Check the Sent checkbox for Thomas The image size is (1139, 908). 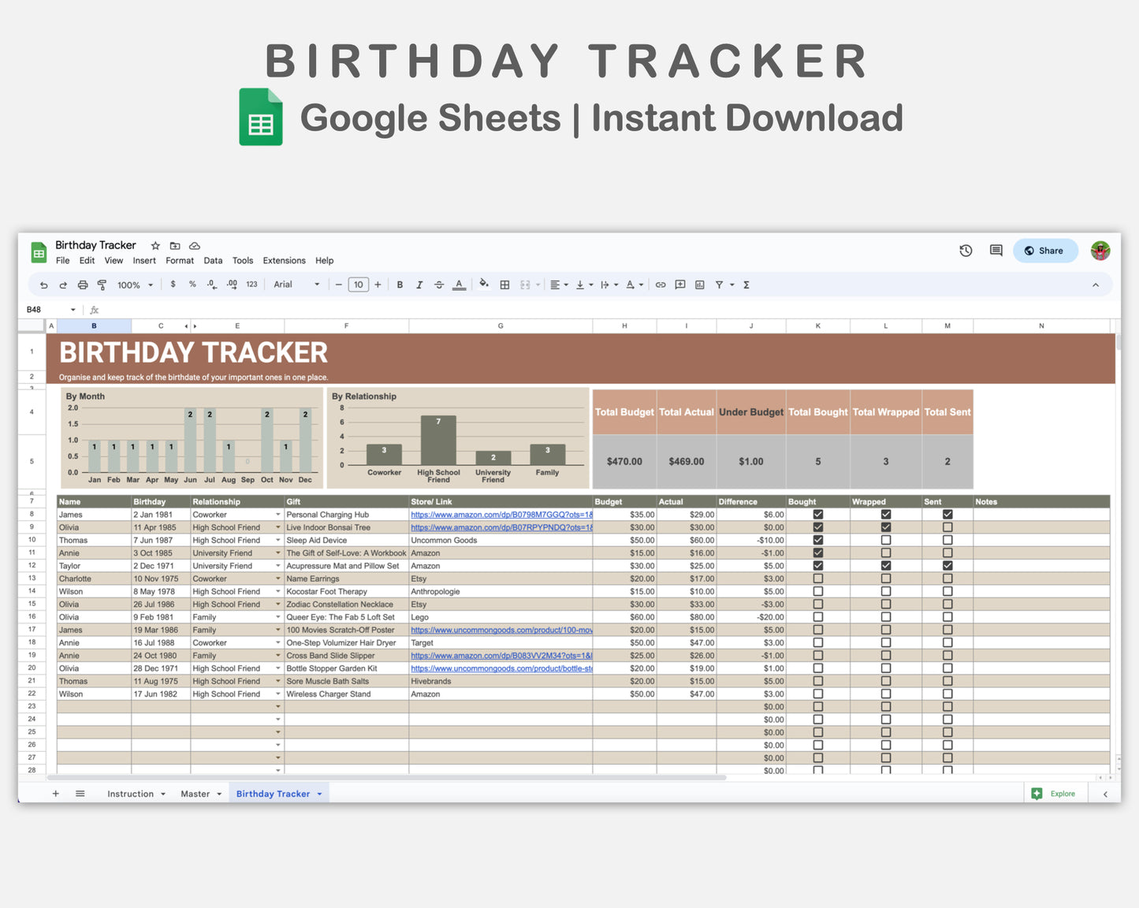pos(947,540)
